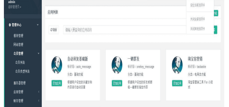229x107 pixels.
Task: Focus the 应用名称 search input field
Action: (125, 30)
